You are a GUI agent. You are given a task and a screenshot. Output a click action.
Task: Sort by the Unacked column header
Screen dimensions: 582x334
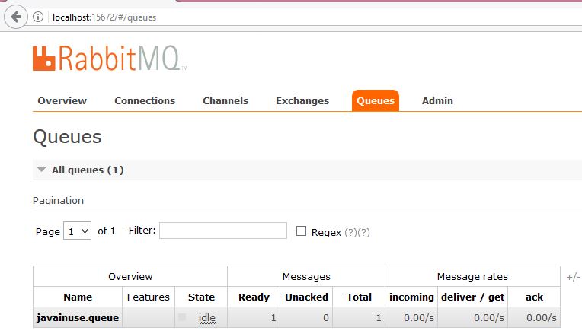tap(306, 297)
